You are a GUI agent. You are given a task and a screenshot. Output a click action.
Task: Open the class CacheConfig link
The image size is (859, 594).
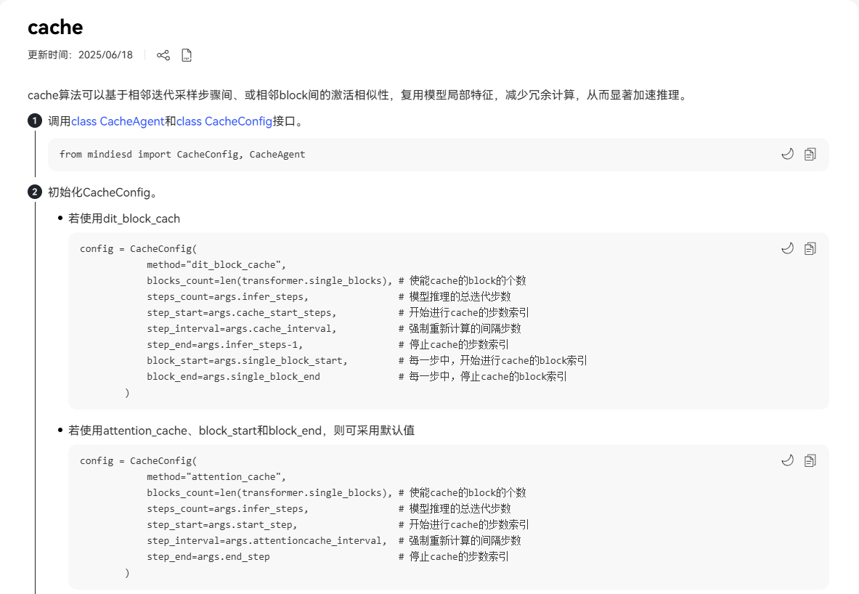click(224, 121)
